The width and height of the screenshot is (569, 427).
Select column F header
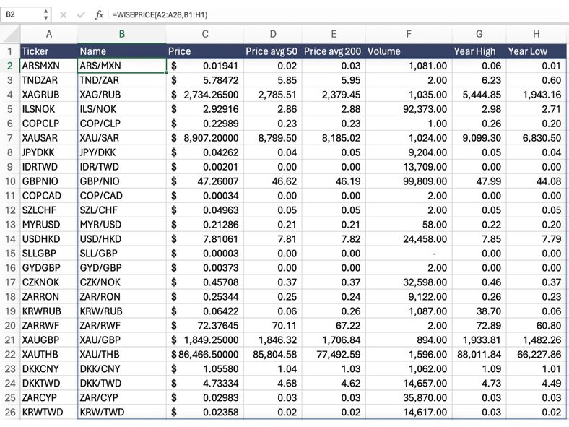coord(409,34)
